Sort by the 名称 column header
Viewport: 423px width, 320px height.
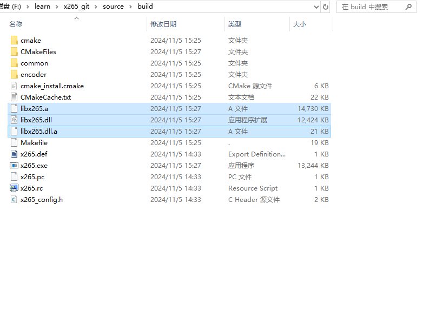(x=16, y=24)
